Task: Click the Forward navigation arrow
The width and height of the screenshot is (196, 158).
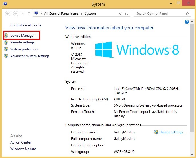Action: (x=16, y=14)
